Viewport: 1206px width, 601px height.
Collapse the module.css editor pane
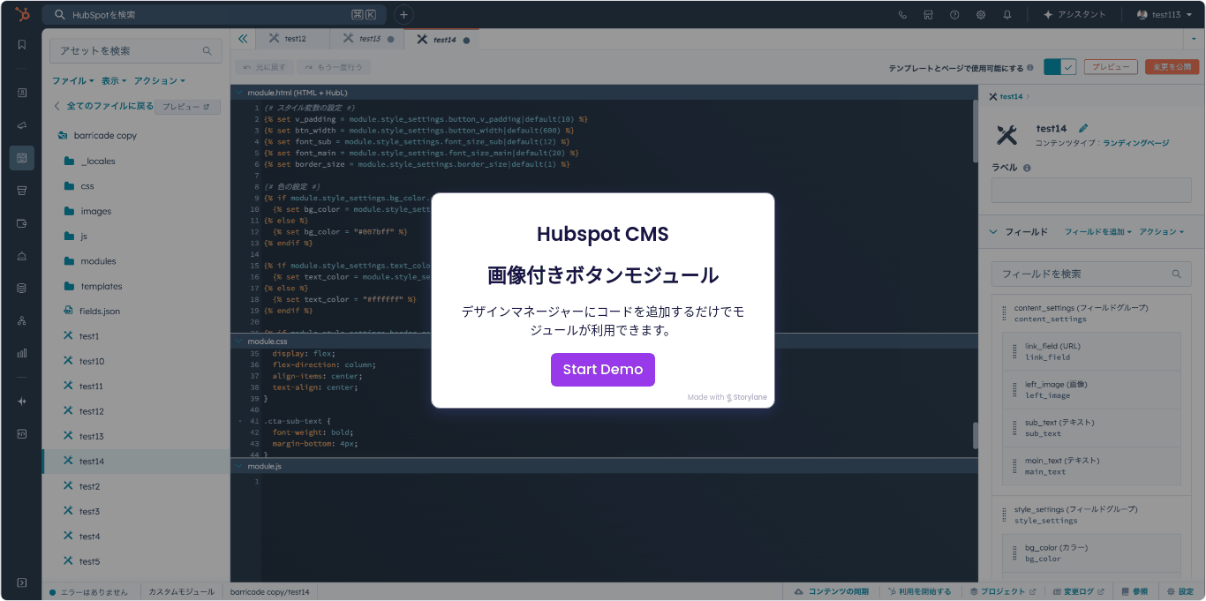coord(238,341)
